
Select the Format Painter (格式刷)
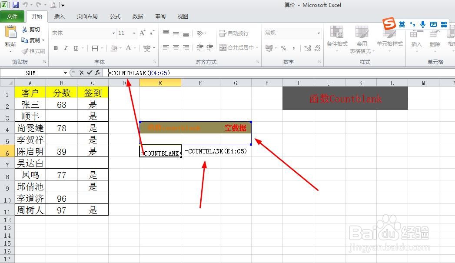click(x=33, y=51)
